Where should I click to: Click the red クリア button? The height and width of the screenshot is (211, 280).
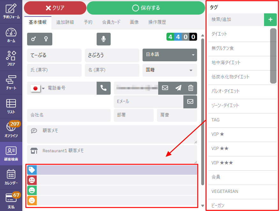click(x=55, y=8)
